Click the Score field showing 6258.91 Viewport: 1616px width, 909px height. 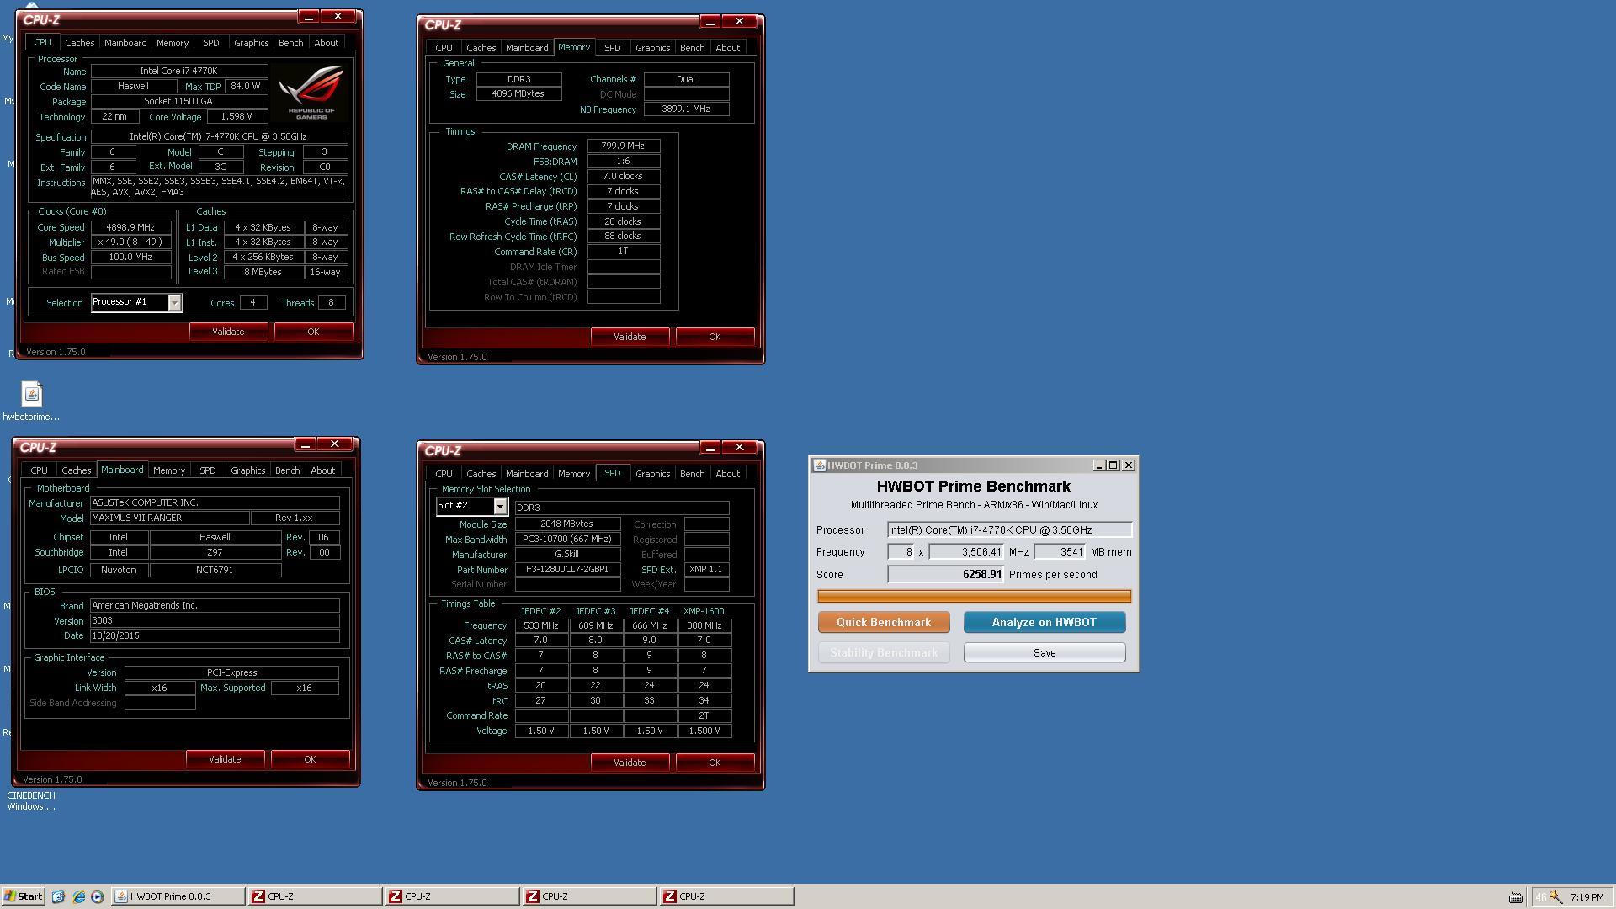coord(945,575)
